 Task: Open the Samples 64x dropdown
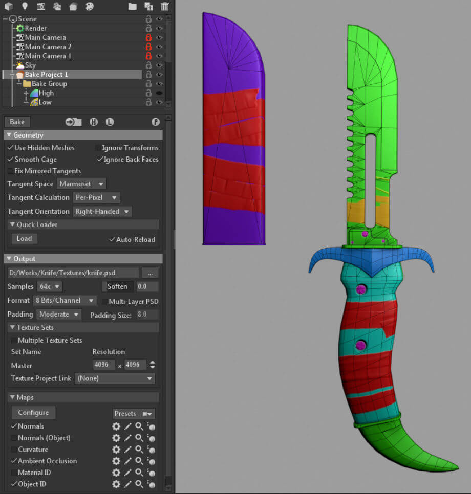pos(50,286)
